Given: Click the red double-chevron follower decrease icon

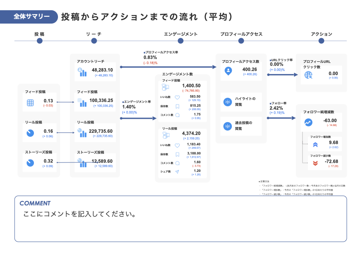Looking at the screenshot, I should click(315, 163).
